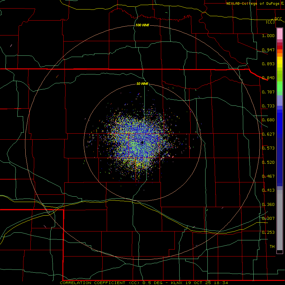Click the 100 NMI range ring label
Screen dimensions: 285x285
[x=142, y=25]
